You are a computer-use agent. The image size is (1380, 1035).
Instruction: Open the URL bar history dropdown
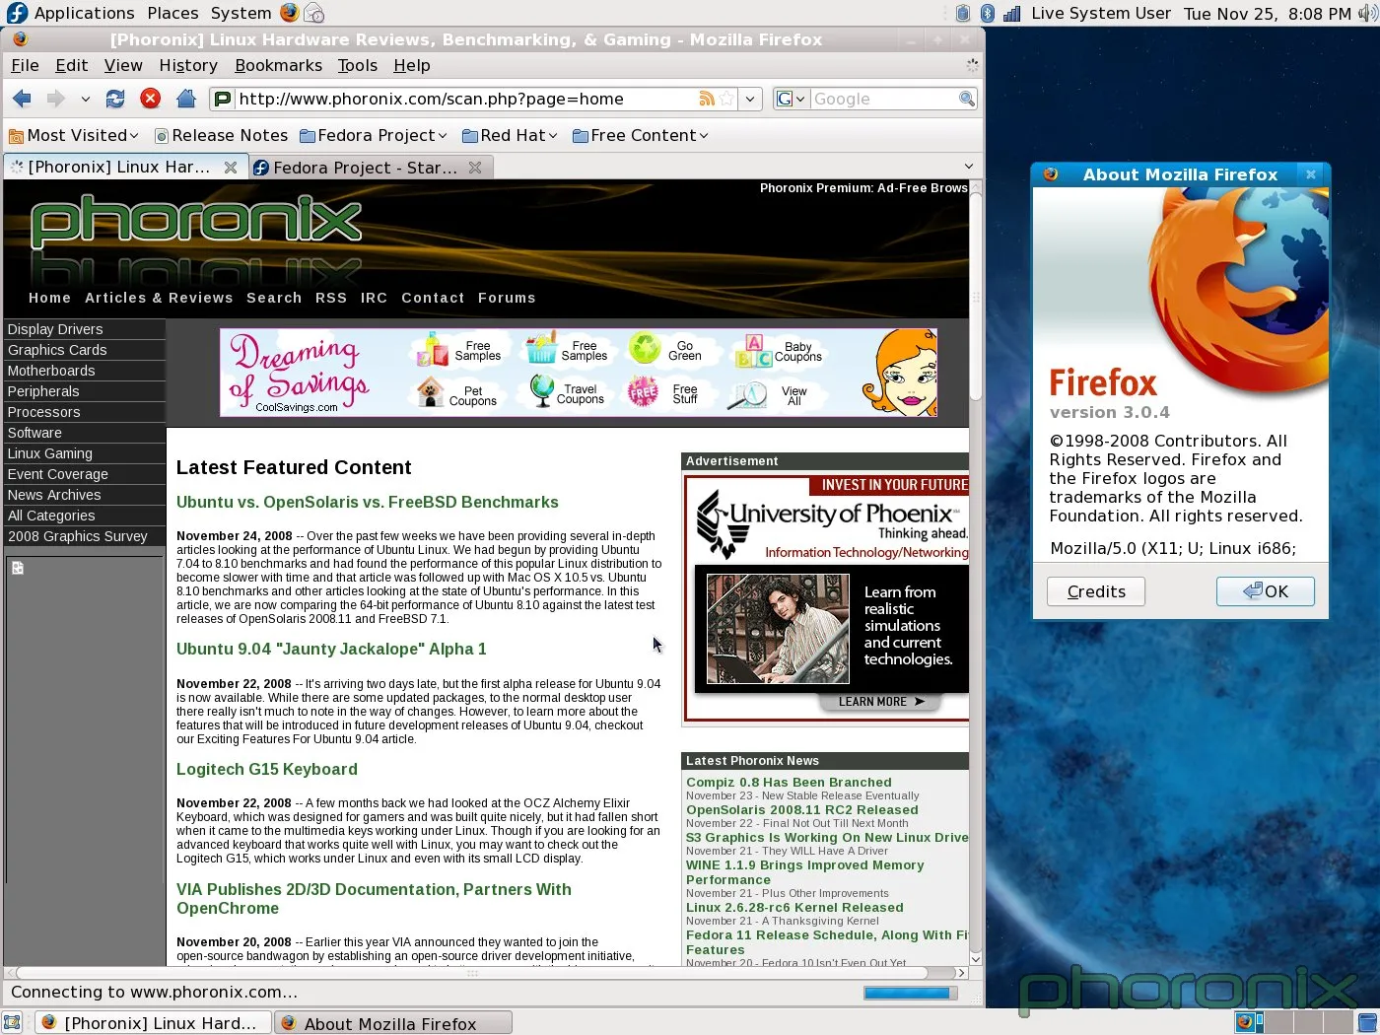[750, 99]
